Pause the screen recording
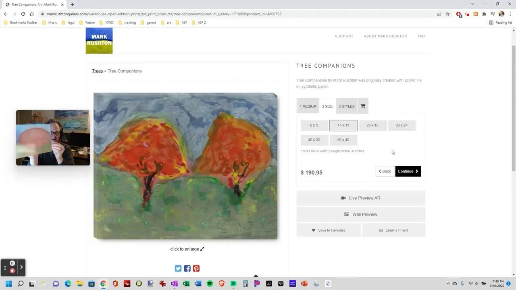 point(12,263)
